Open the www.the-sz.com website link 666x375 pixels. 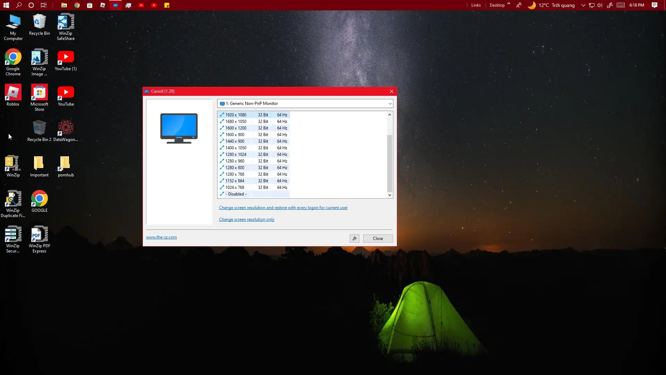click(161, 237)
